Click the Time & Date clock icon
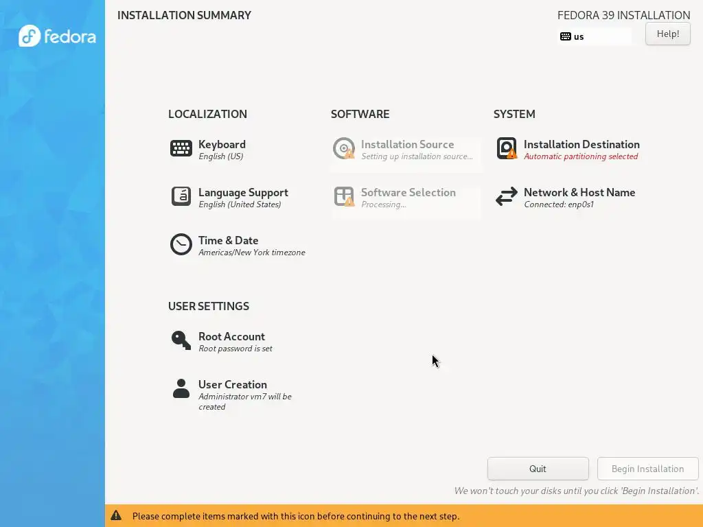703x527 pixels. point(181,244)
